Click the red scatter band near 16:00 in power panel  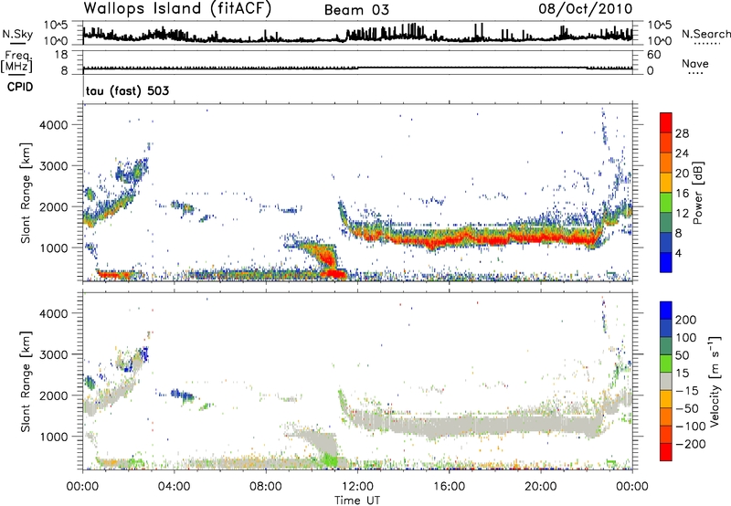click(449, 242)
